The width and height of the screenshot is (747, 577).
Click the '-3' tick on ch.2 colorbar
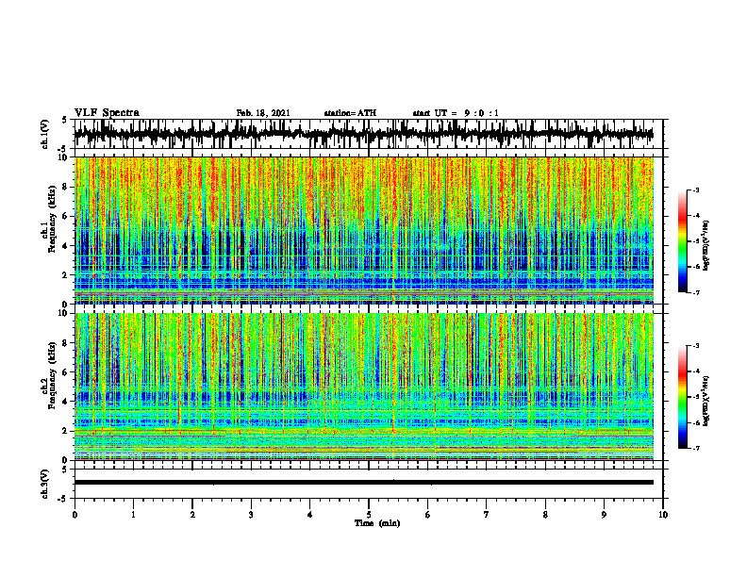point(696,346)
